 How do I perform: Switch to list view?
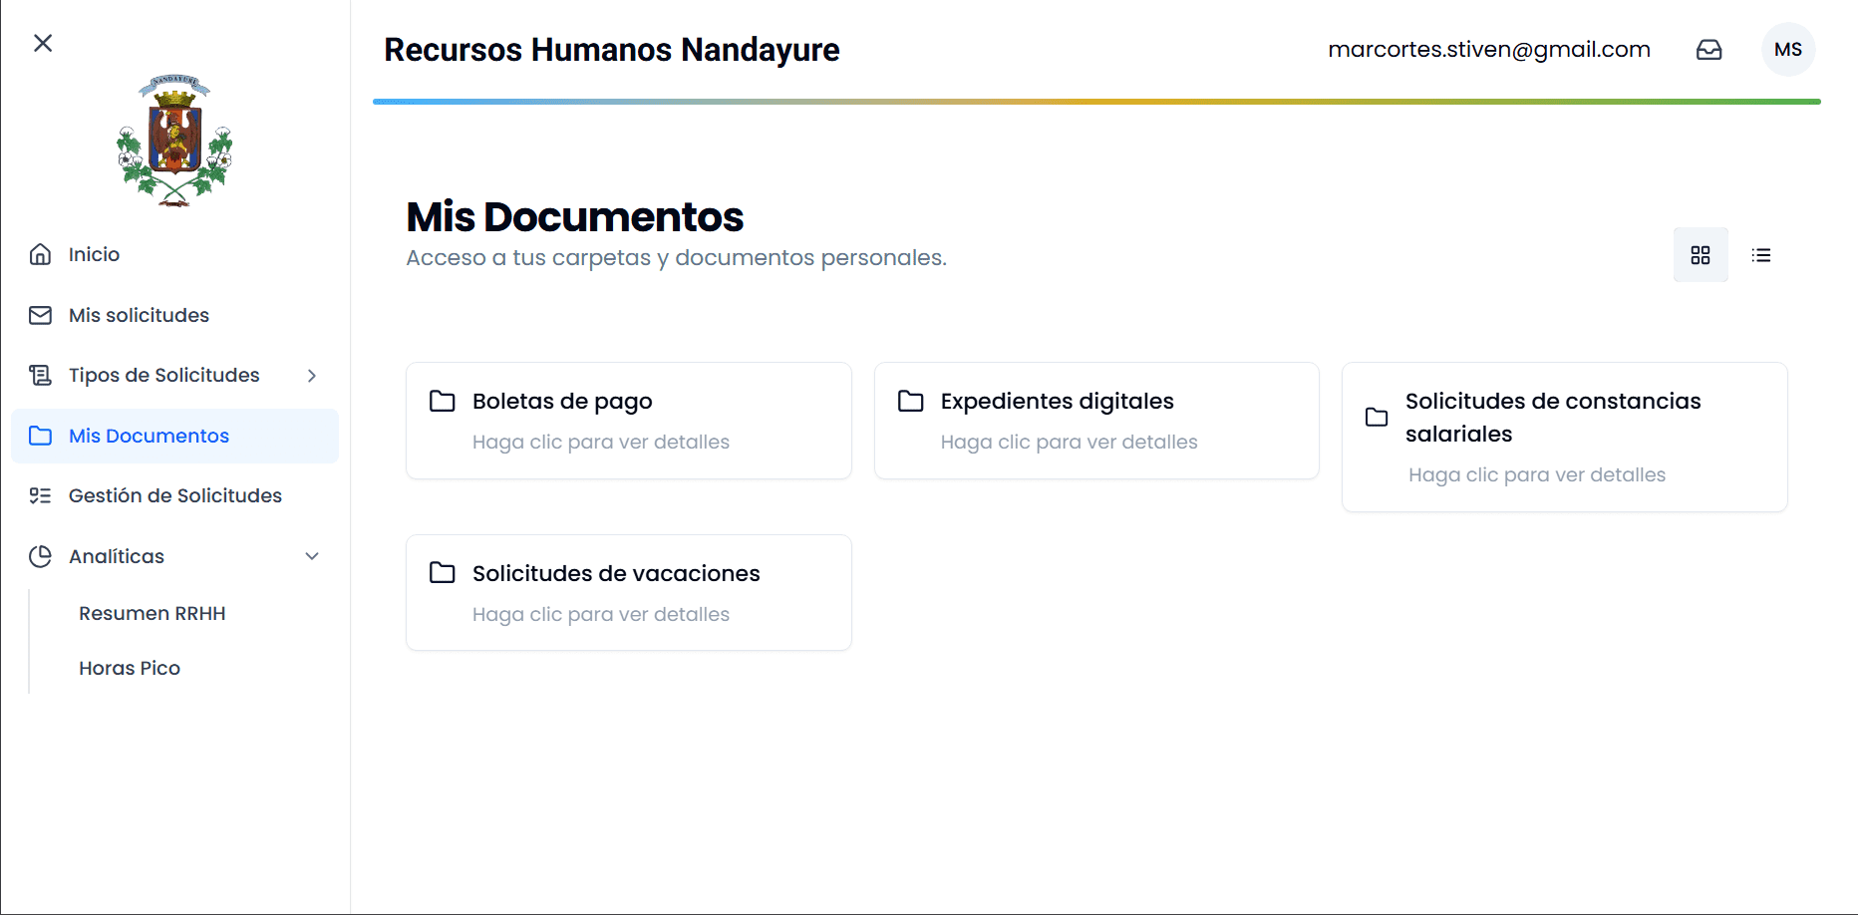pos(1761,255)
